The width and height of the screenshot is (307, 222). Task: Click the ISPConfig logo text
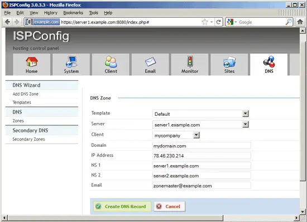pos(41,36)
